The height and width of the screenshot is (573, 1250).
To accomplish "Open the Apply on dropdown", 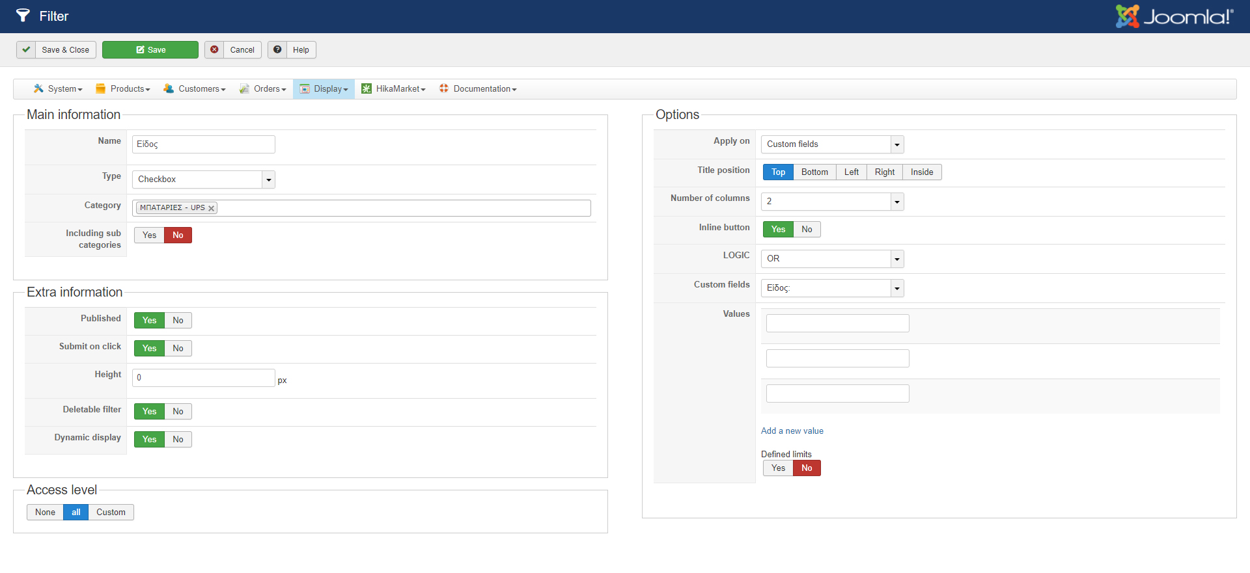I will (833, 144).
